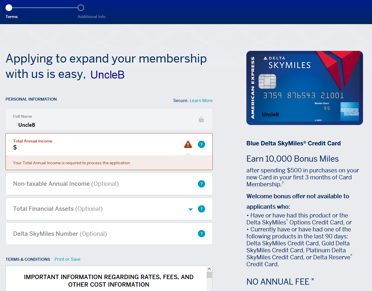Viewport: 372px width, 291px height.
Task: Select the filled Terms progress circle
Action: tap(9, 8)
